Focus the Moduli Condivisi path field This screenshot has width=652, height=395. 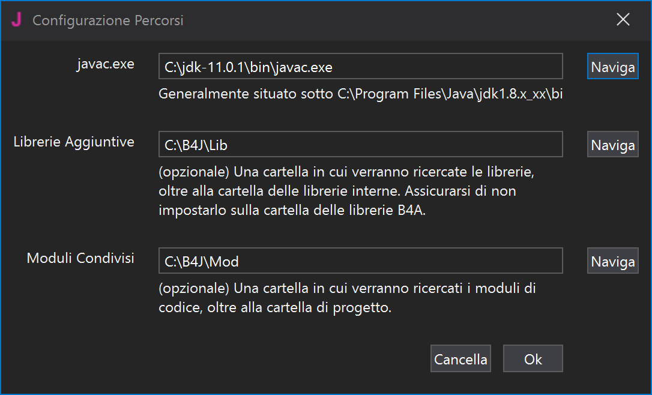(x=360, y=261)
